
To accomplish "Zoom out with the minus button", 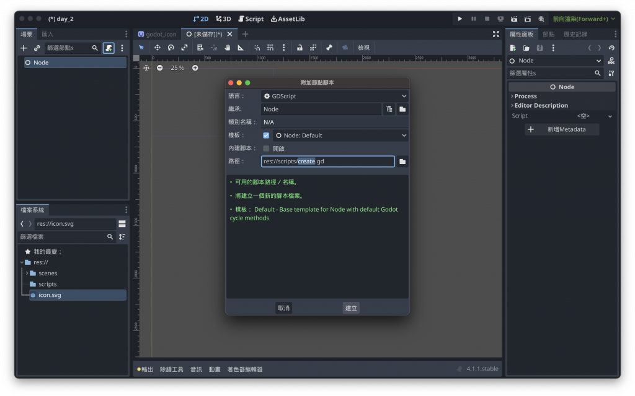I will pos(160,68).
